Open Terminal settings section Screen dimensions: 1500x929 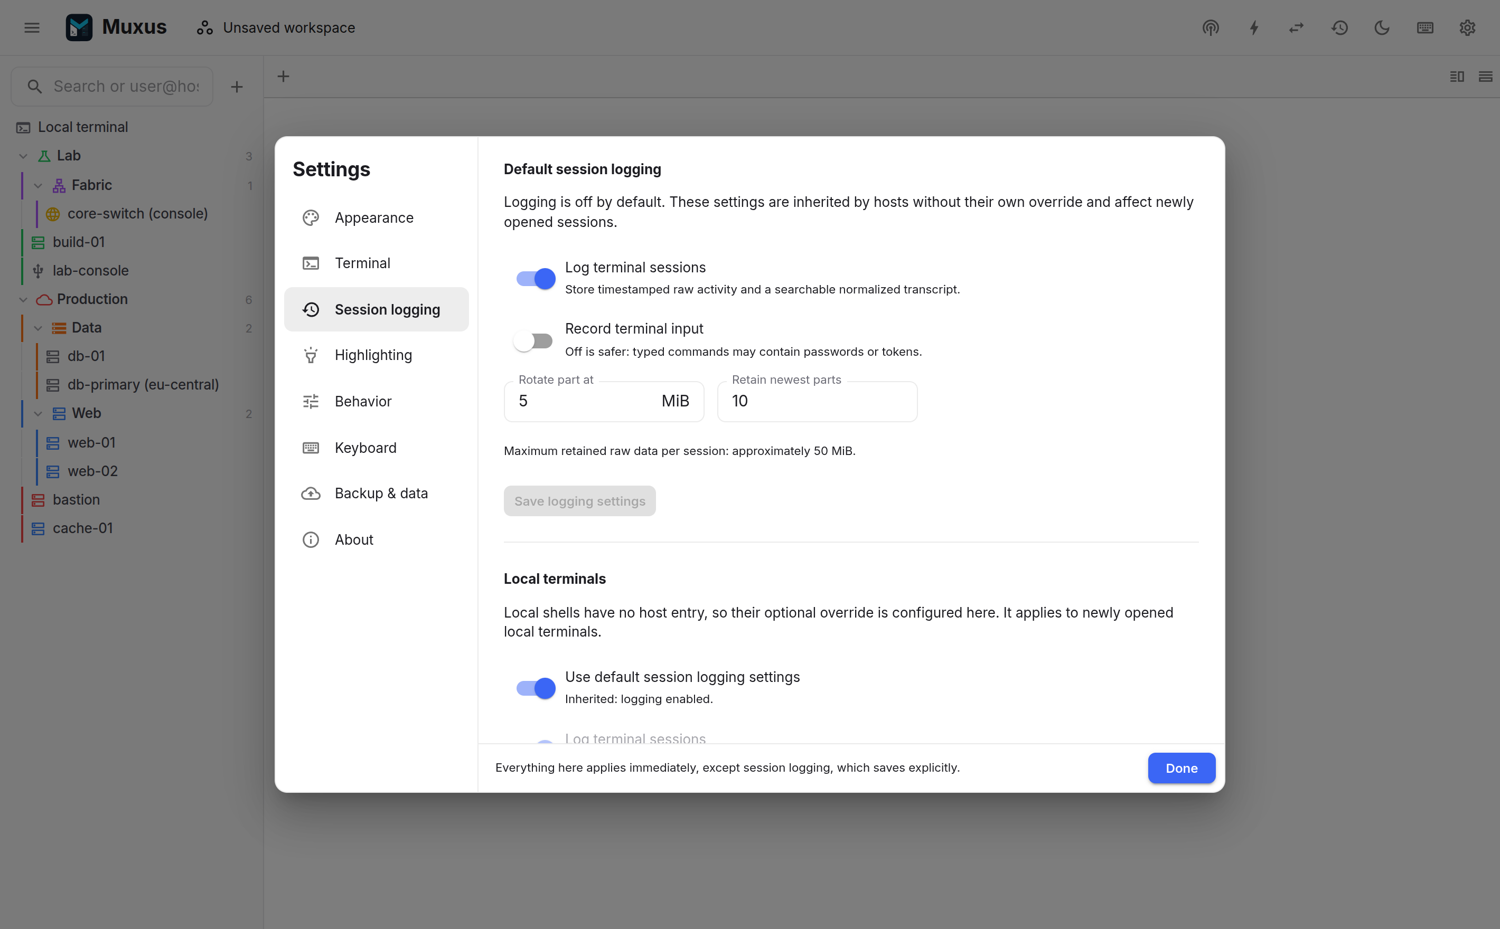[376, 263]
